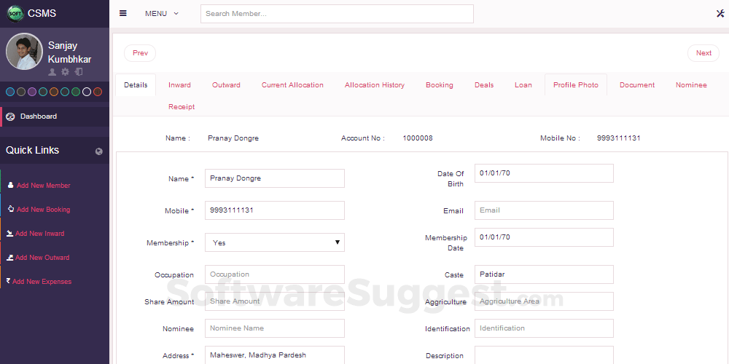This screenshot has height=364, width=729.
Task: Open user profile icon under Sanjay Kumbhkar
Action: coord(52,72)
